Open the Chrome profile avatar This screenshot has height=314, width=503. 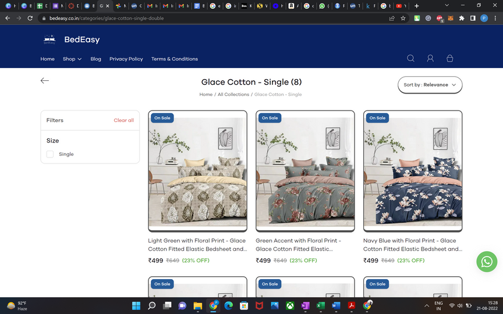pos(484,18)
